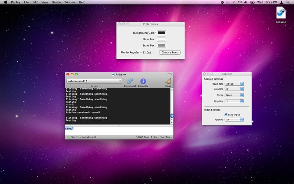Open the Window menu
Viewport: 294px width, 184px height.
pos(70,2)
